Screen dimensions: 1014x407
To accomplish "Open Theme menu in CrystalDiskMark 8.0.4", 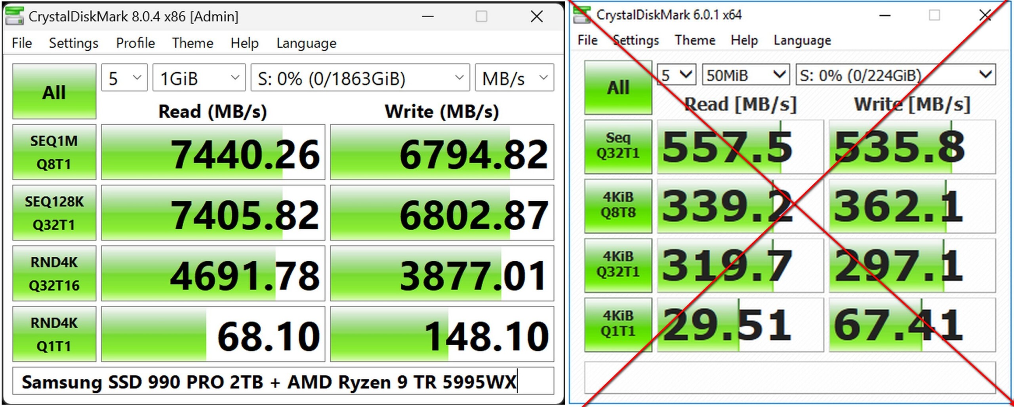I will (193, 43).
